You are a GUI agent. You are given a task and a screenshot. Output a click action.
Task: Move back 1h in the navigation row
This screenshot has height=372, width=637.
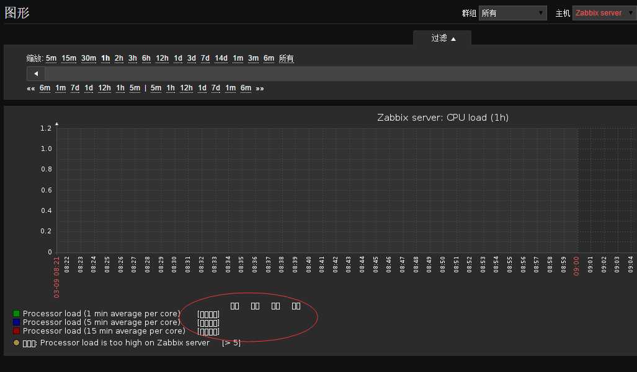click(120, 88)
